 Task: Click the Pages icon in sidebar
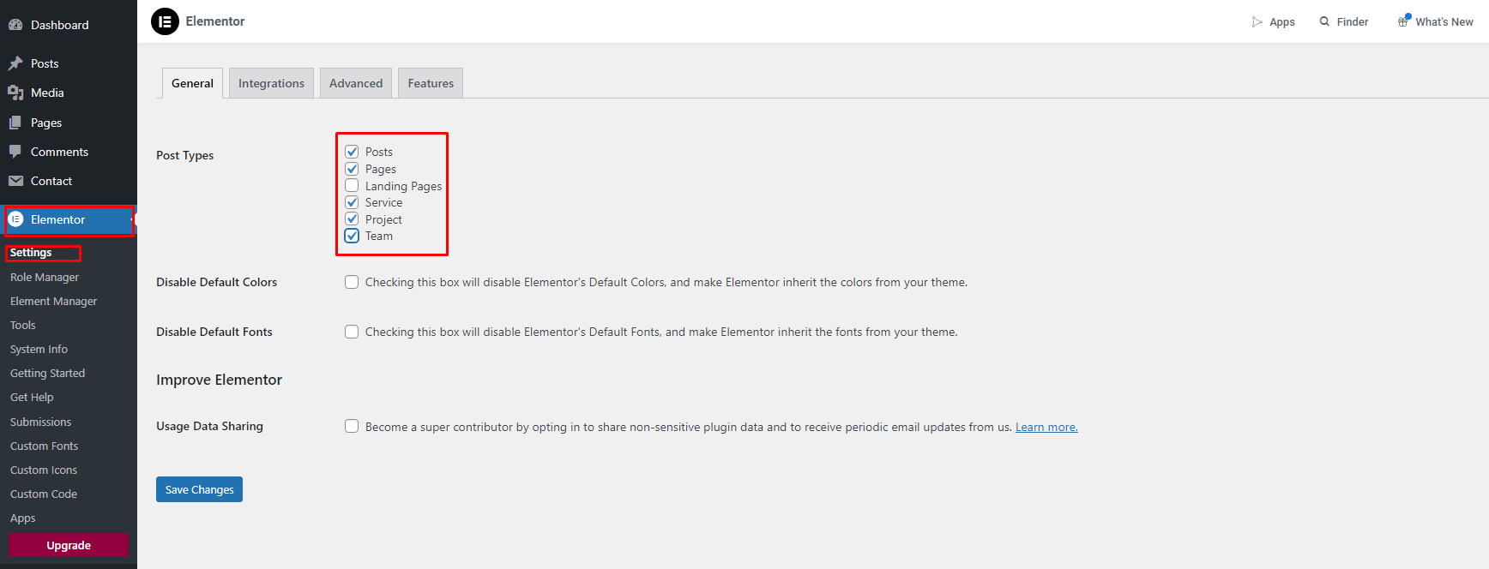(x=15, y=123)
